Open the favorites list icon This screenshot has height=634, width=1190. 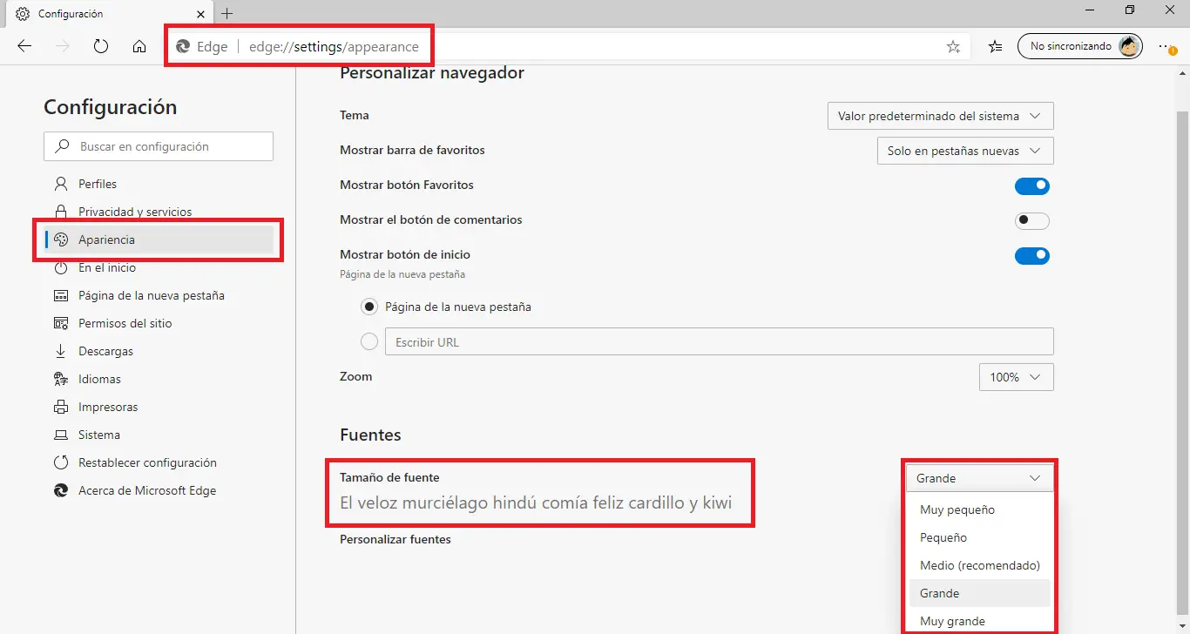tap(996, 47)
